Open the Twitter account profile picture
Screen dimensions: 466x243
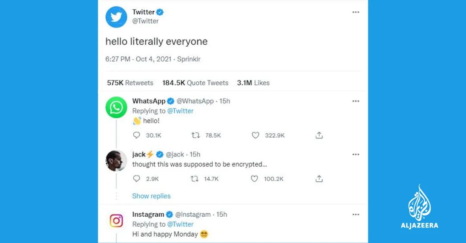pos(116,17)
